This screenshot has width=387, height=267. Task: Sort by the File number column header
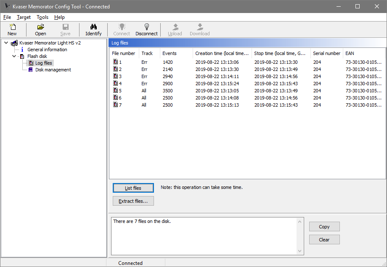click(124, 53)
